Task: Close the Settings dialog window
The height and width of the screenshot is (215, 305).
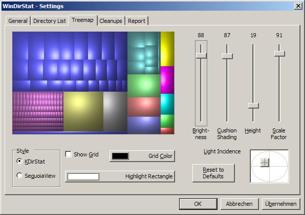Action: pos(298,6)
